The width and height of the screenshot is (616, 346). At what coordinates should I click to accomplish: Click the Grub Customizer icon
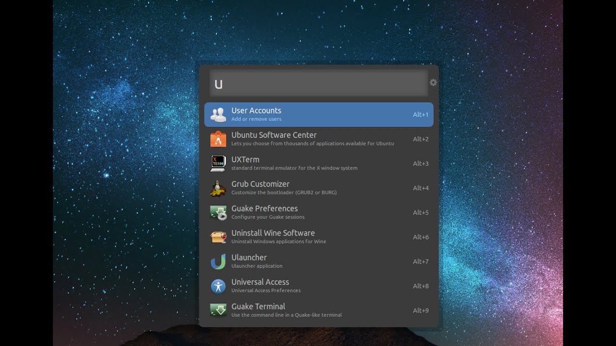pos(218,188)
